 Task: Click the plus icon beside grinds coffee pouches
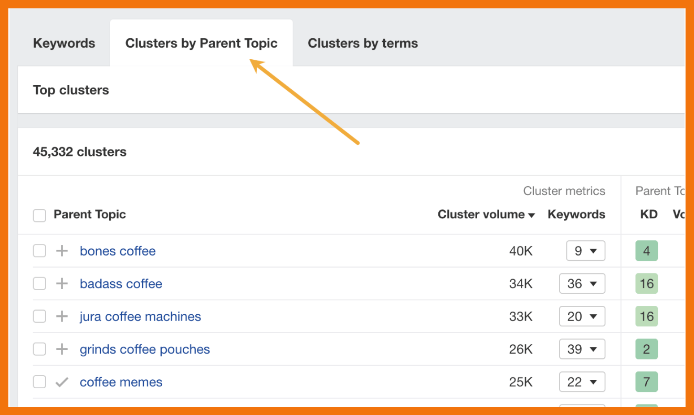(61, 349)
